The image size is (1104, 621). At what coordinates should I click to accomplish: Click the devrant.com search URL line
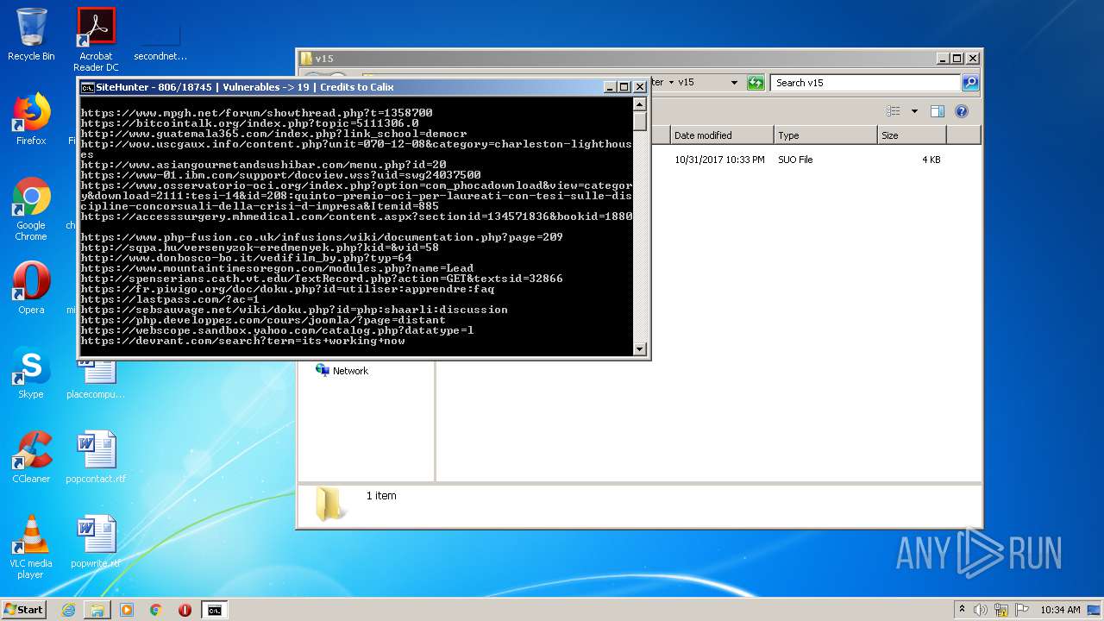pyautogui.click(x=243, y=341)
